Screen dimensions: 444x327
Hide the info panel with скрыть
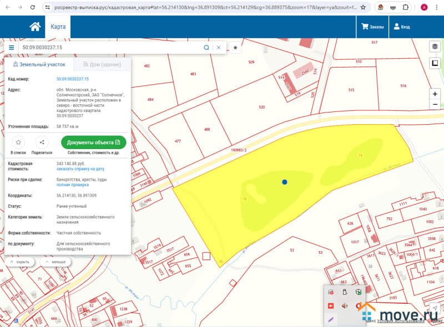[21, 262]
